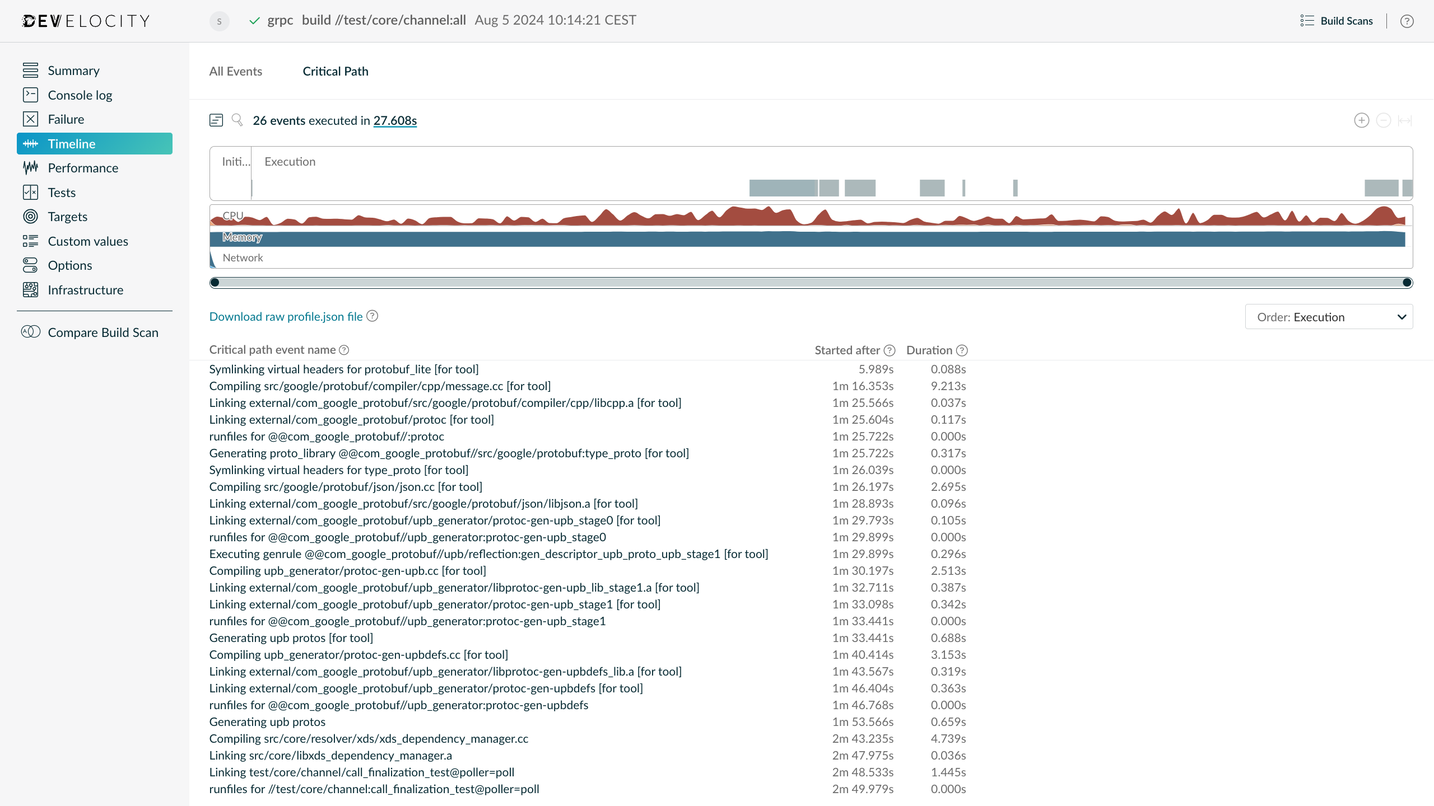Toggle the CPU overlay in the resource chart

(232, 215)
